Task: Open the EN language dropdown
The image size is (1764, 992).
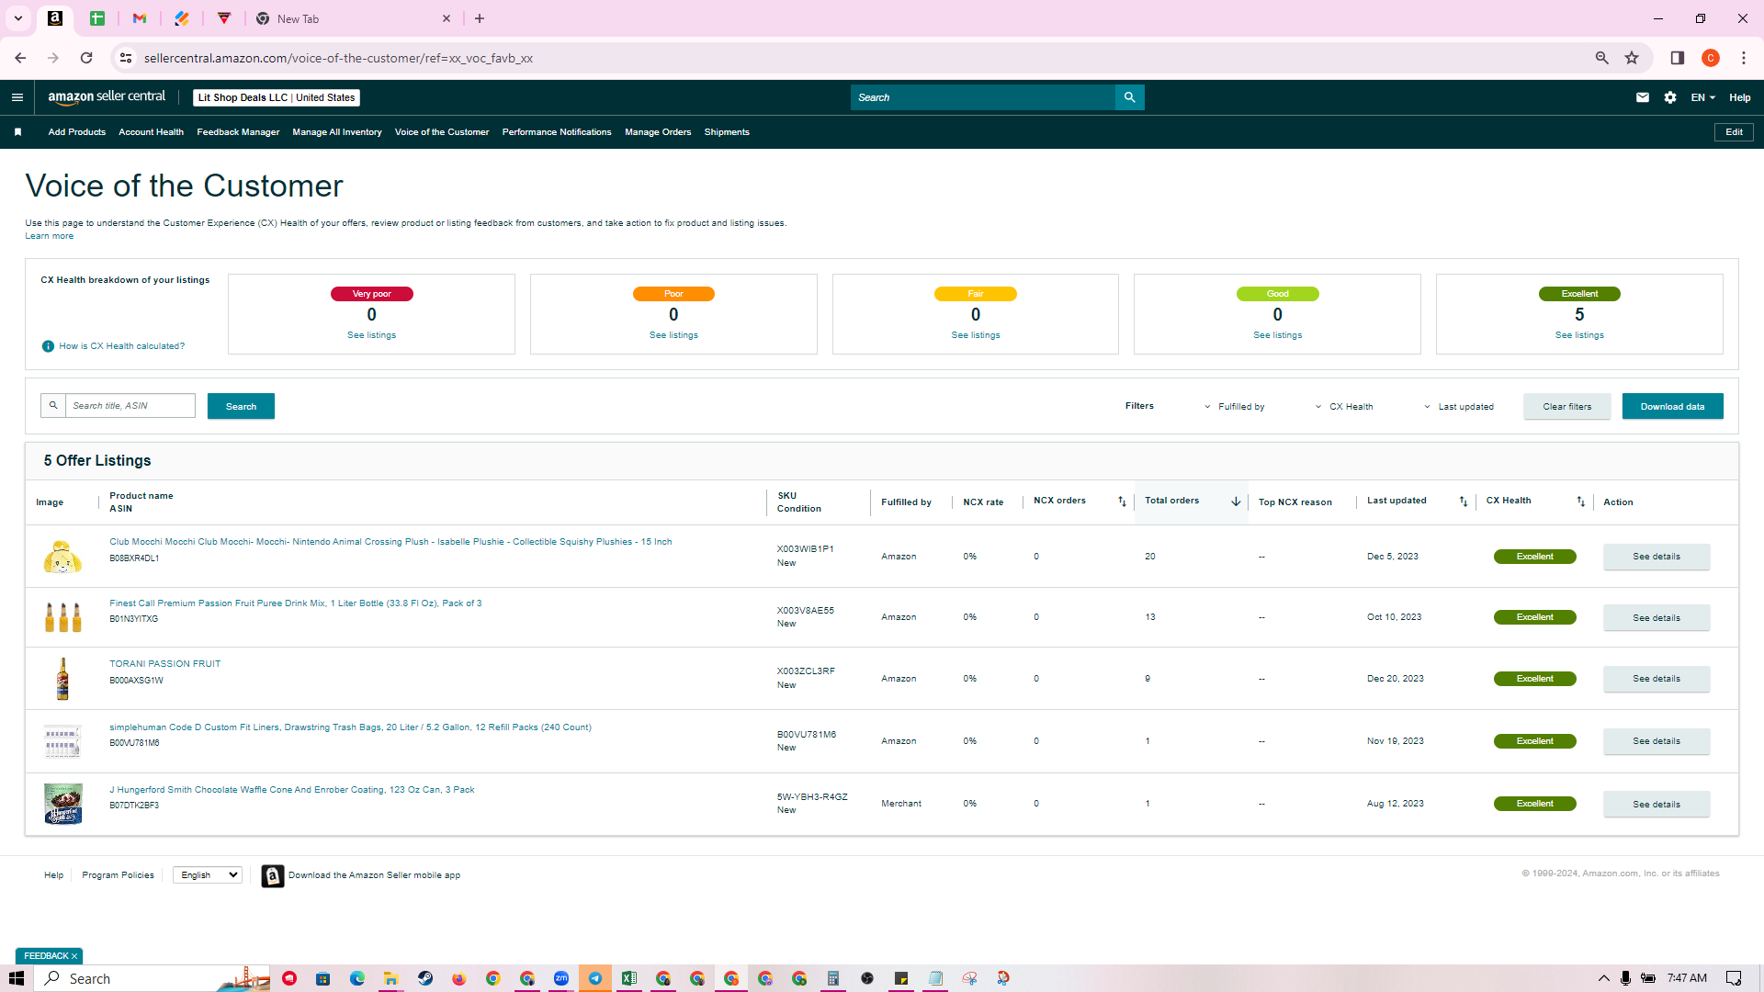Action: click(1702, 97)
